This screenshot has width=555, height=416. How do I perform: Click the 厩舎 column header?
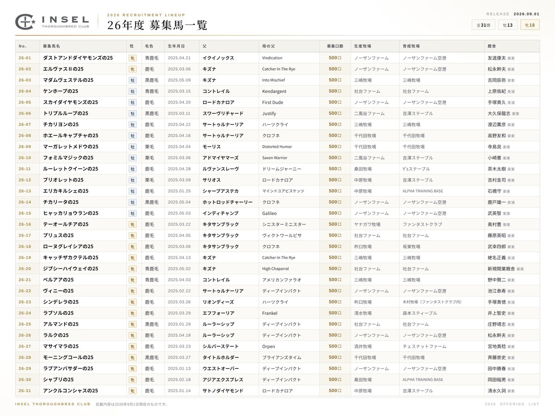pyautogui.click(x=492, y=46)
